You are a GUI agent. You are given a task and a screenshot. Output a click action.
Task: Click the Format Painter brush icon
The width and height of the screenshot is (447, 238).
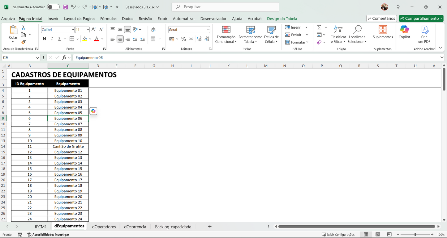(23, 42)
